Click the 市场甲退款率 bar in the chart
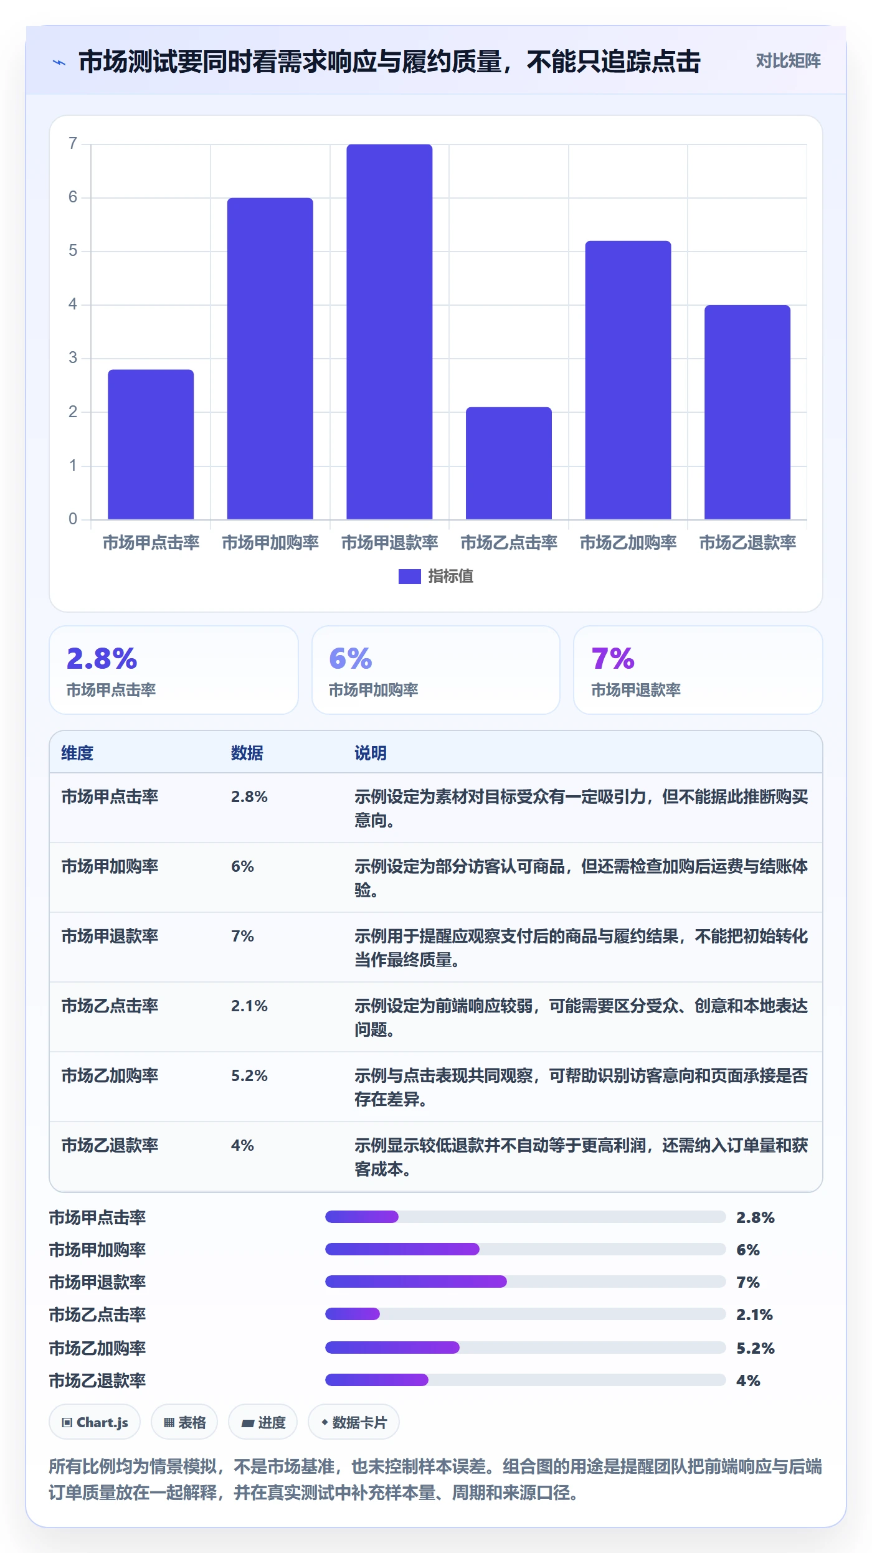The width and height of the screenshot is (872, 1553). tap(389, 332)
